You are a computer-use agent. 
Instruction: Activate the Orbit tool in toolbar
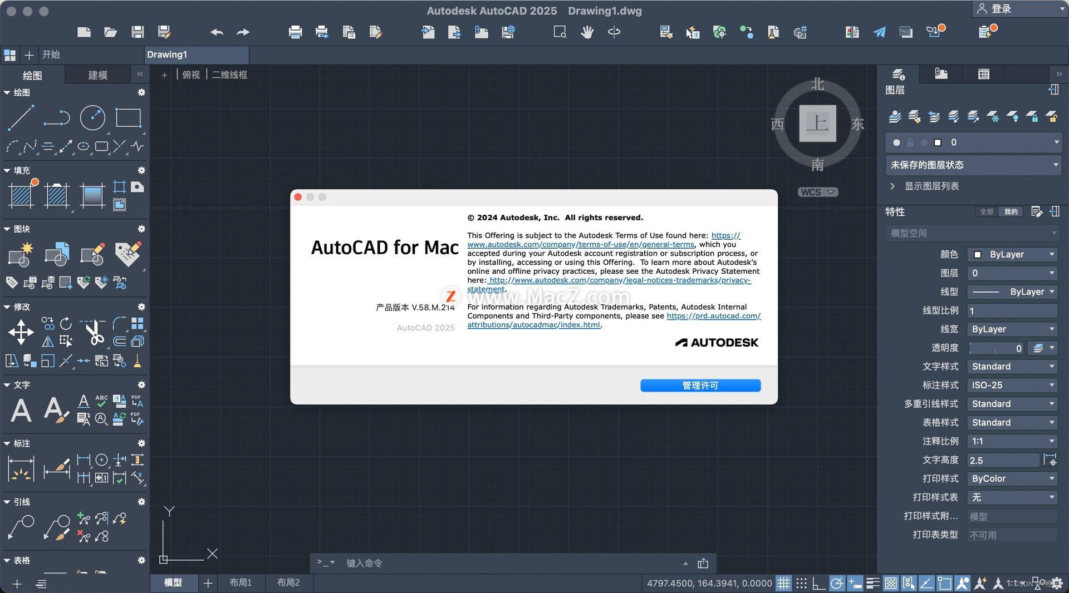click(x=614, y=32)
